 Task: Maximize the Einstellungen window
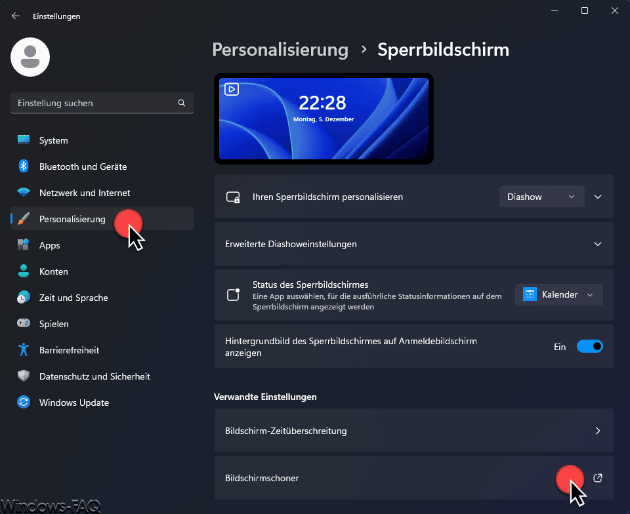coord(585,10)
